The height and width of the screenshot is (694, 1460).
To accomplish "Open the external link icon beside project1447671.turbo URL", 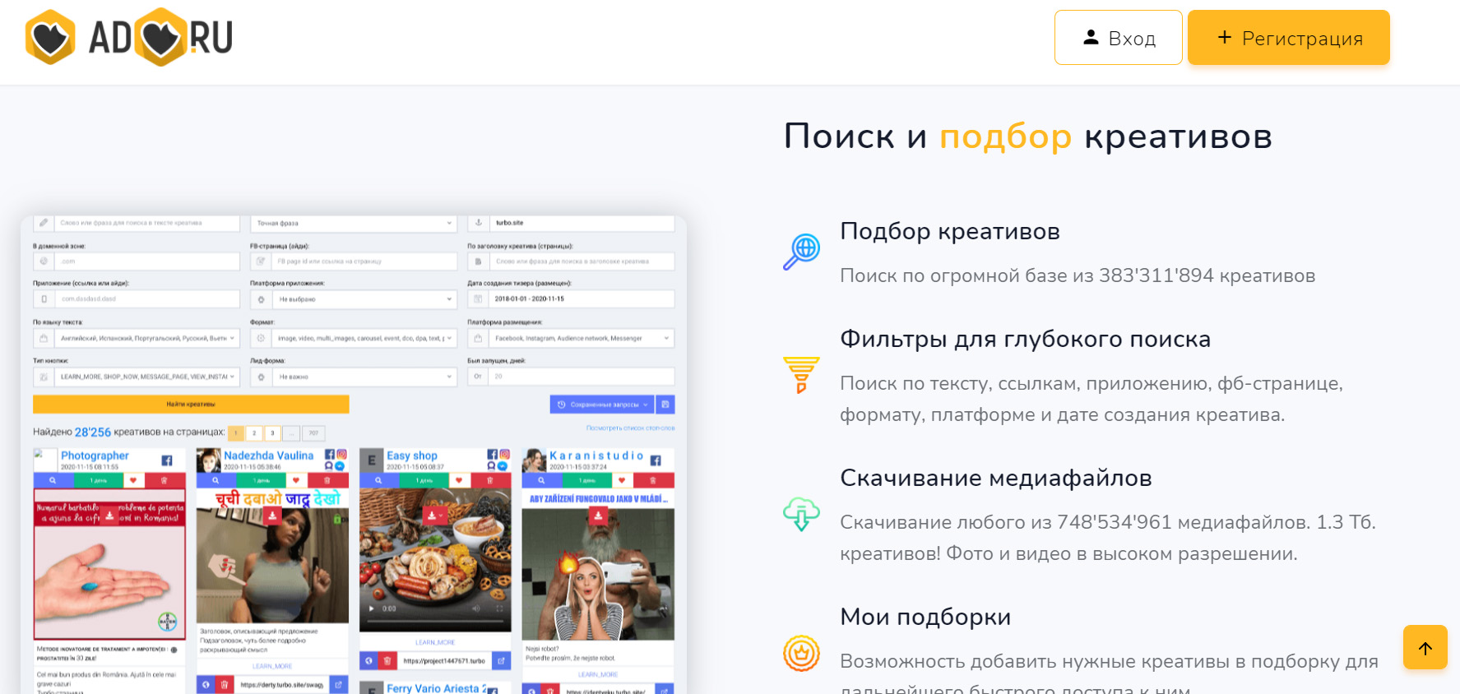I will (502, 660).
